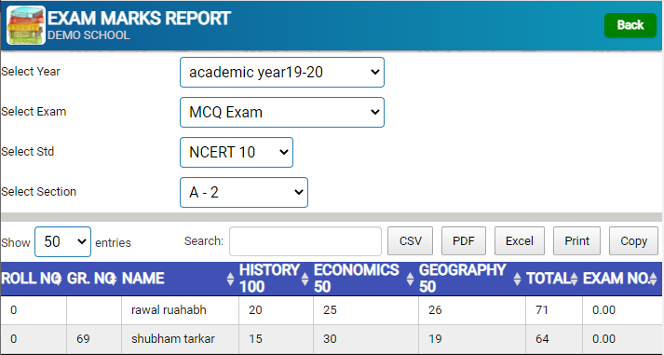The width and height of the screenshot is (664, 355).
Task: Sort the EXAM NO. column using arrows
Action: 654,279
